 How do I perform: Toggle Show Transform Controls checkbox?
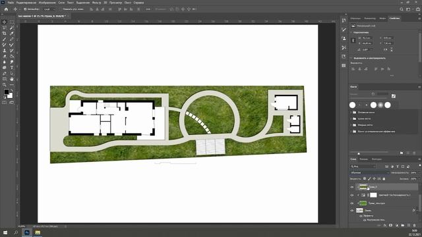point(61,9)
